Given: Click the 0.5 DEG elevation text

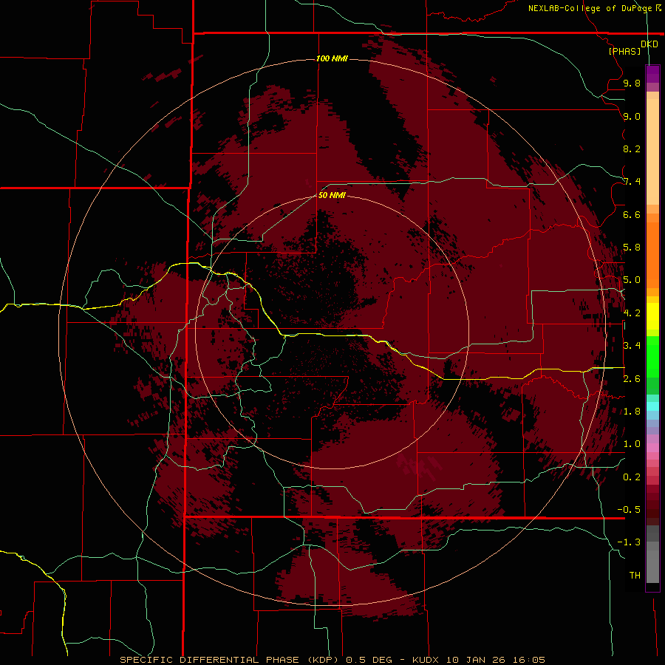Looking at the screenshot, I should tap(369, 660).
